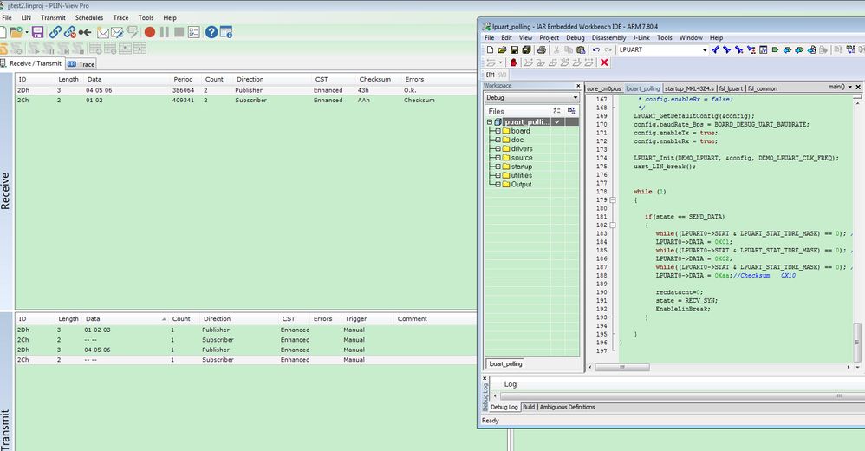
Task: Click the Toggle Breakpoint red icon in IAR
Action: point(514,62)
